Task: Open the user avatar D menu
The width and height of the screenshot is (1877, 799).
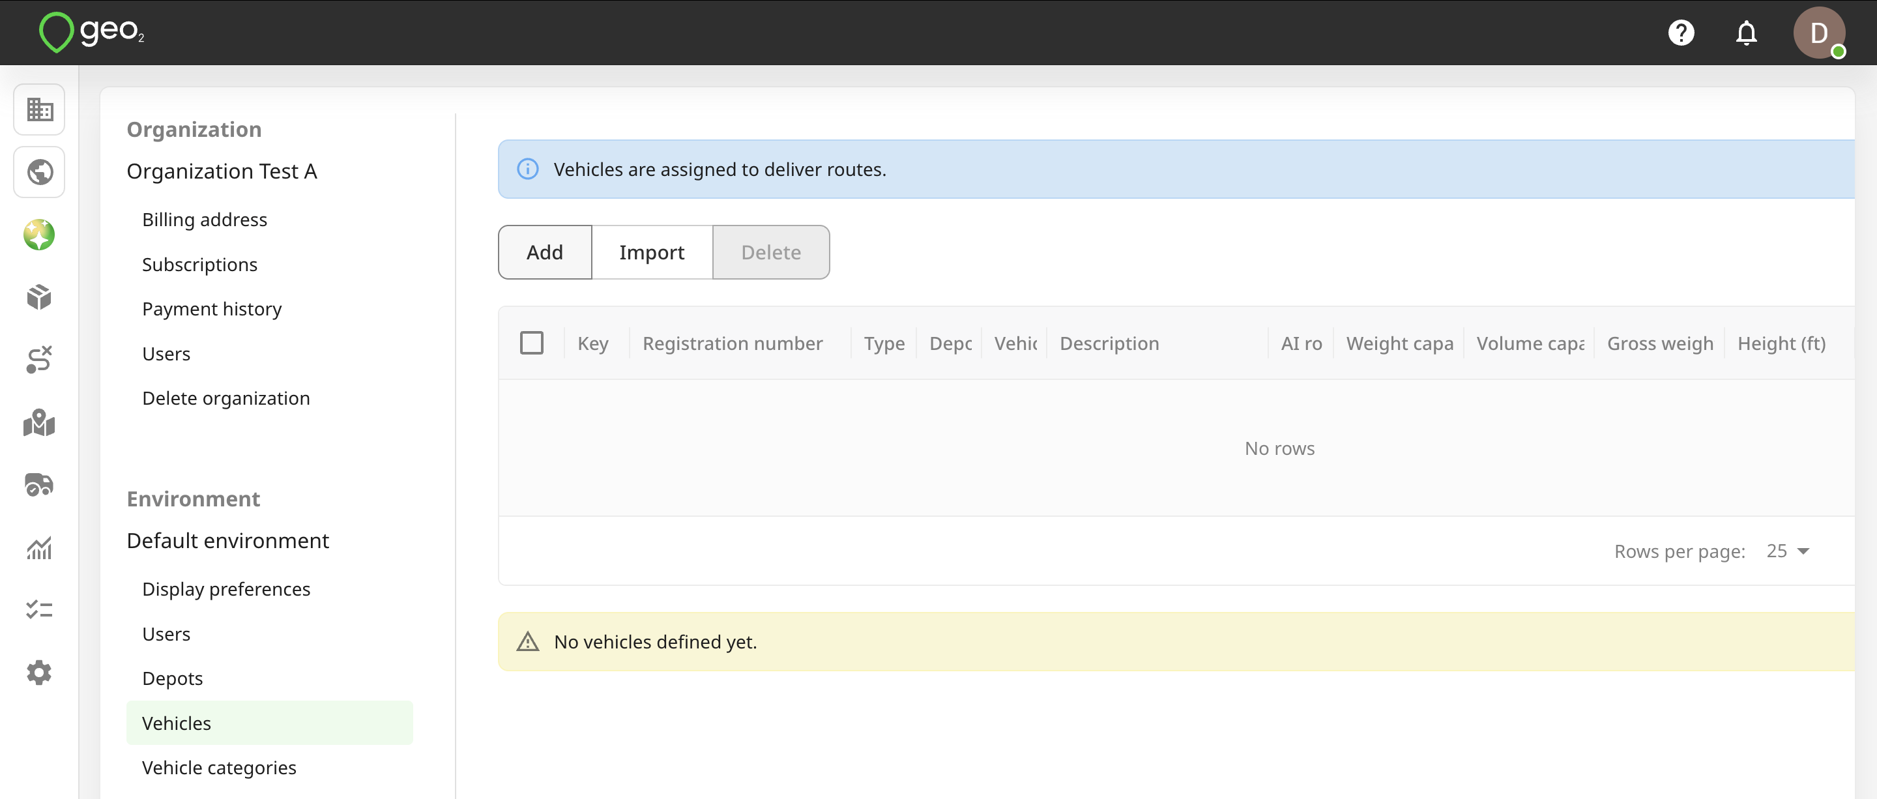Action: 1819,33
